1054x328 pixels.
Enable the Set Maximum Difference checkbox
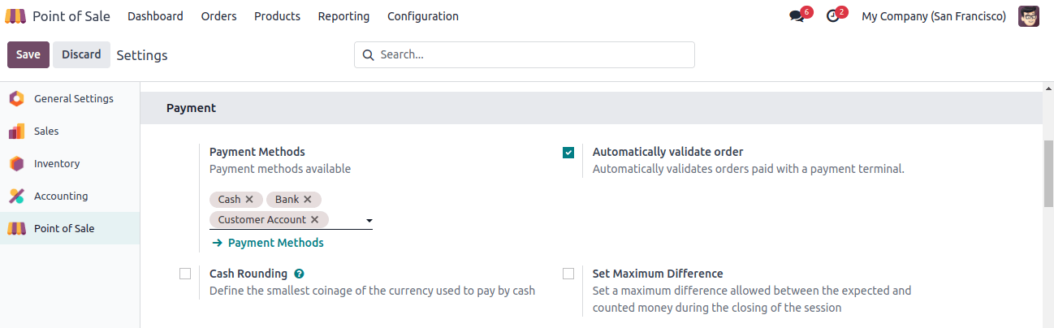point(568,274)
